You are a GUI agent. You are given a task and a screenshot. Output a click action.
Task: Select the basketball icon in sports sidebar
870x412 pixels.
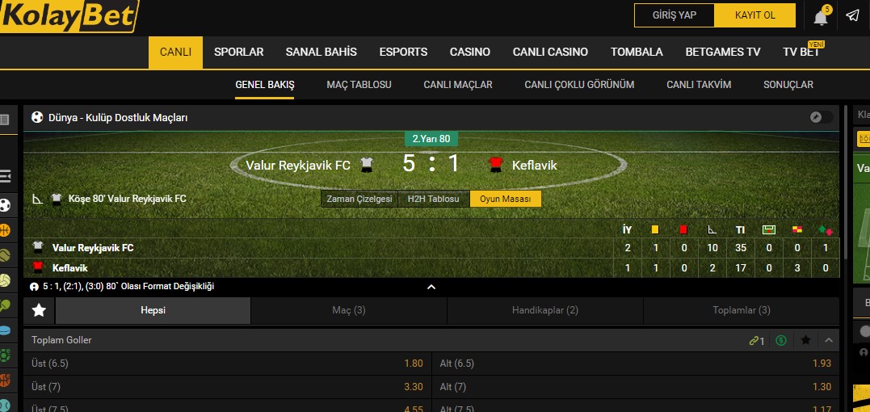(x=5, y=230)
